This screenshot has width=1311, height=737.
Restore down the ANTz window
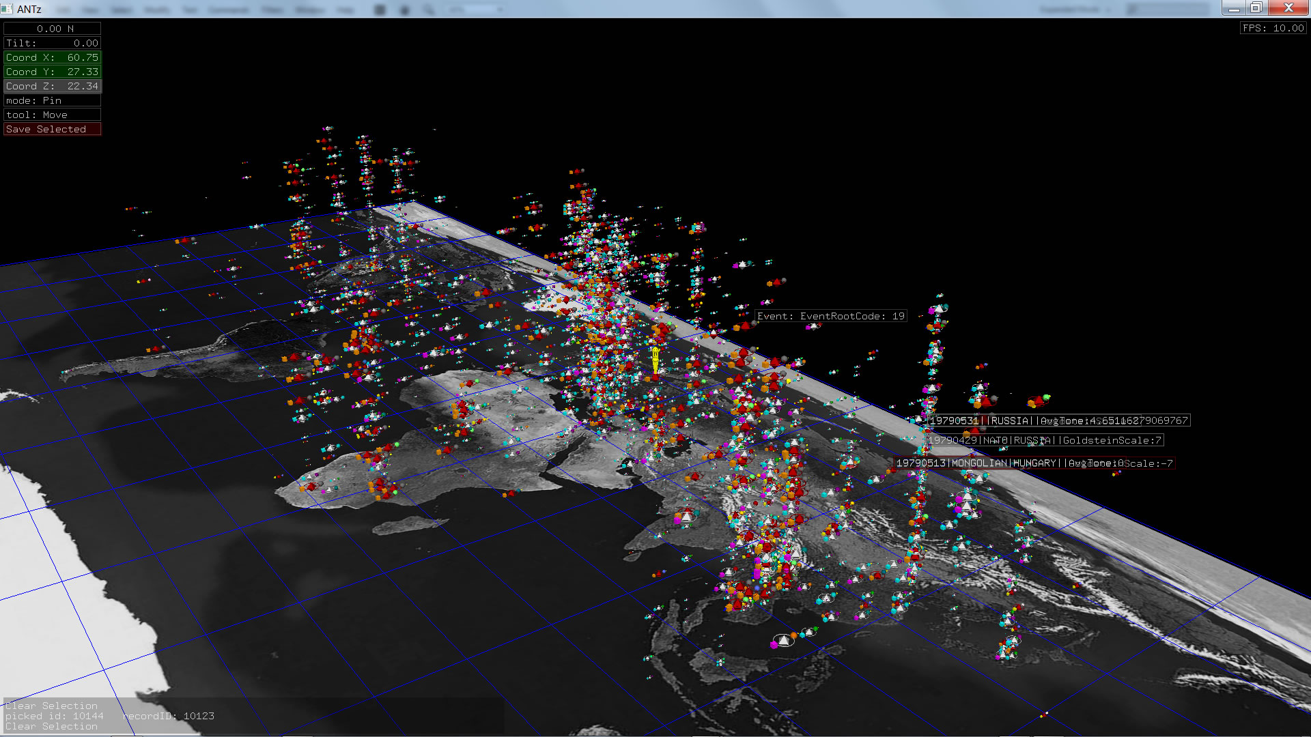coord(1256,8)
